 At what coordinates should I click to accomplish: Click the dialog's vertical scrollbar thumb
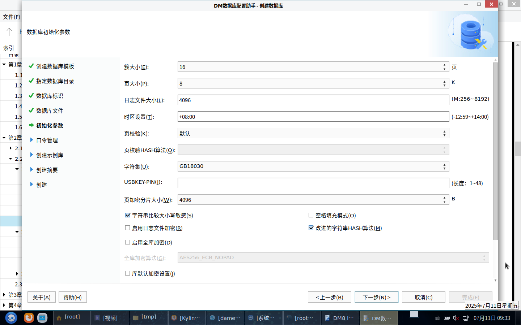(x=495, y=152)
